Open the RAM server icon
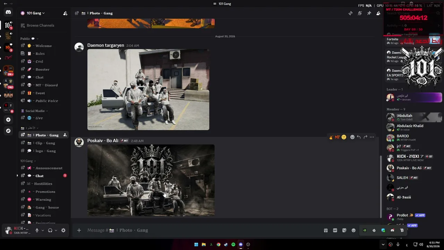Screen dimensions: 444x250 point(8,95)
